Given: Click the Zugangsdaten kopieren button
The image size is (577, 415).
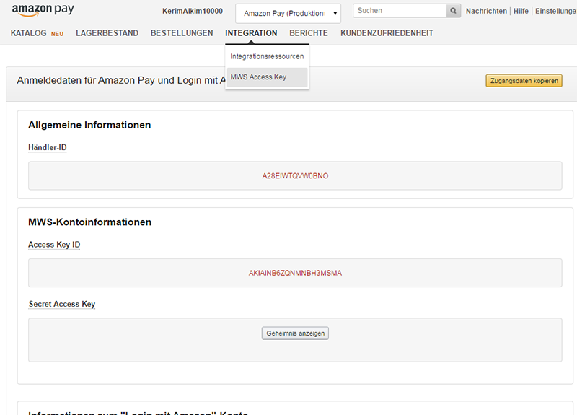Looking at the screenshot, I should click(524, 81).
